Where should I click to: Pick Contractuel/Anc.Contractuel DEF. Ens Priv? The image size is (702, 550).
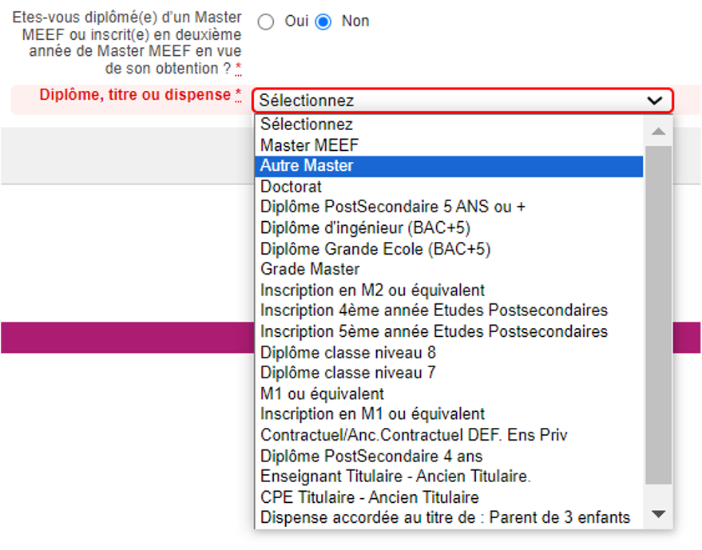[x=414, y=435]
